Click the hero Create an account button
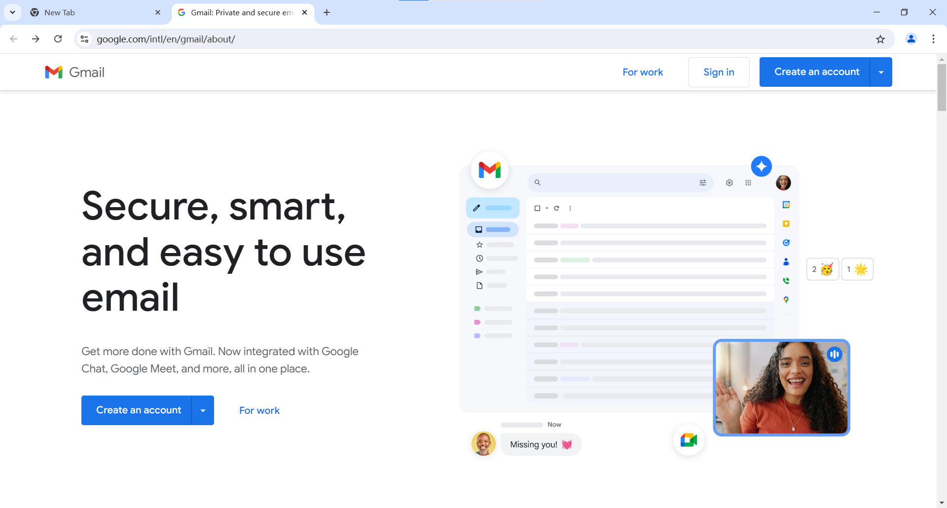Viewport: 947px width, 508px height. (139, 410)
